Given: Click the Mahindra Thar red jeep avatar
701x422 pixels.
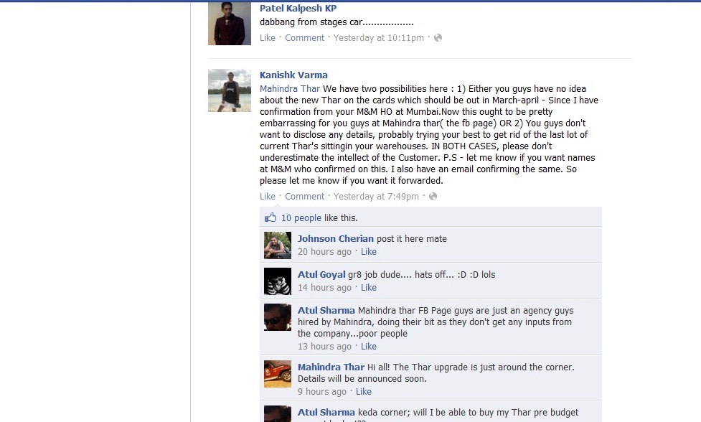Looking at the screenshot, I should click(x=278, y=374).
